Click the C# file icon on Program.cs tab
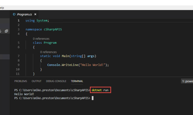This screenshot has height=115, width=193. coord(14,14)
